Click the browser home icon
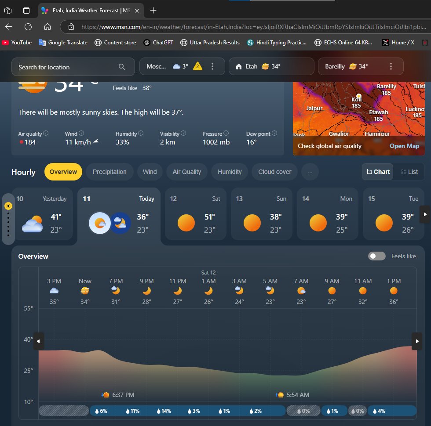The image size is (431, 426). (x=48, y=26)
